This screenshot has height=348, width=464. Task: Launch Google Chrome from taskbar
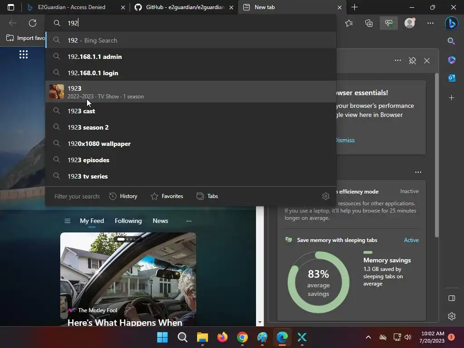(242, 337)
